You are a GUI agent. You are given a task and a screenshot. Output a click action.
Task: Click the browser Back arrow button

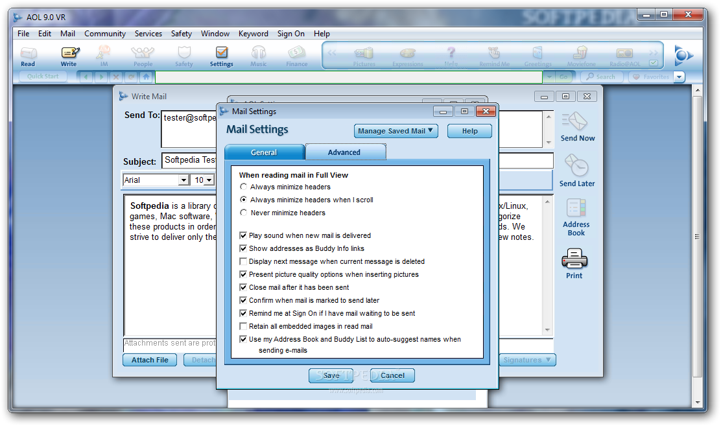tap(86, 77)
